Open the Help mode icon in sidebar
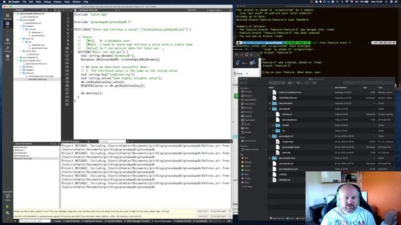The width and height of the screenshot is (401, 225). [8, 57]
